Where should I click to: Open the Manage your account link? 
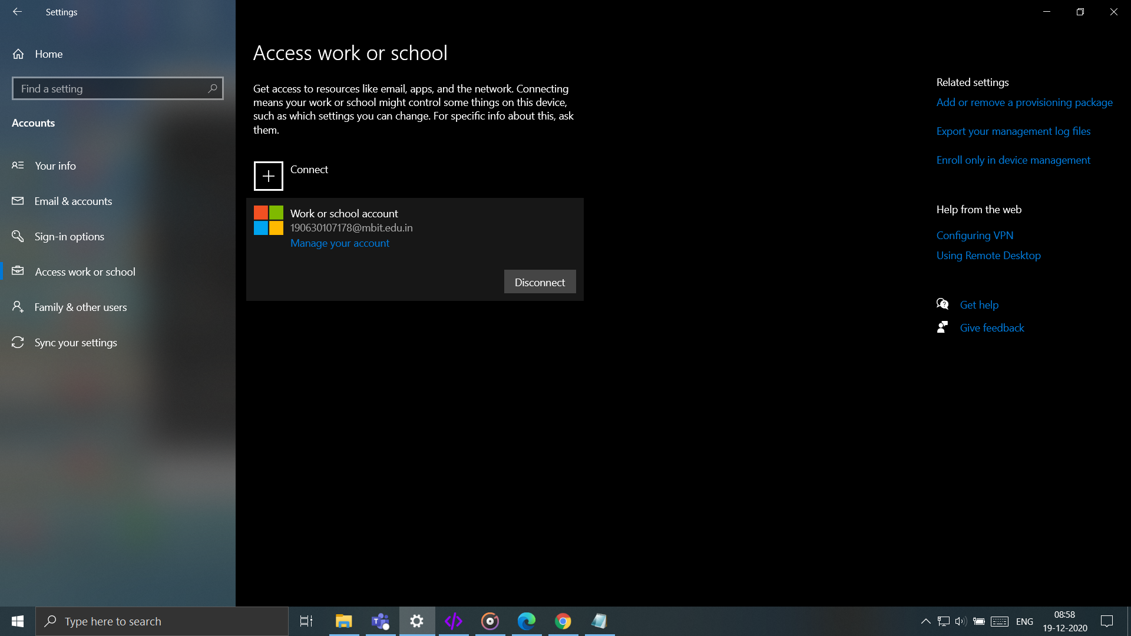(x=340, y=243)
